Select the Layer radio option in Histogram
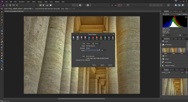 (x=177, y=14)
